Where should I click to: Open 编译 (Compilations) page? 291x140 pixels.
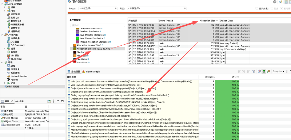point(13,49)
